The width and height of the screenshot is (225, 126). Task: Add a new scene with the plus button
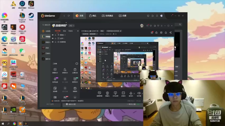click(x=78, y=31)
